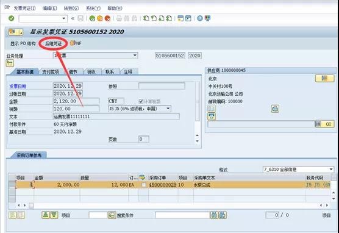Click the 发票日期 field with 2020.12.29

click(68, 86)
